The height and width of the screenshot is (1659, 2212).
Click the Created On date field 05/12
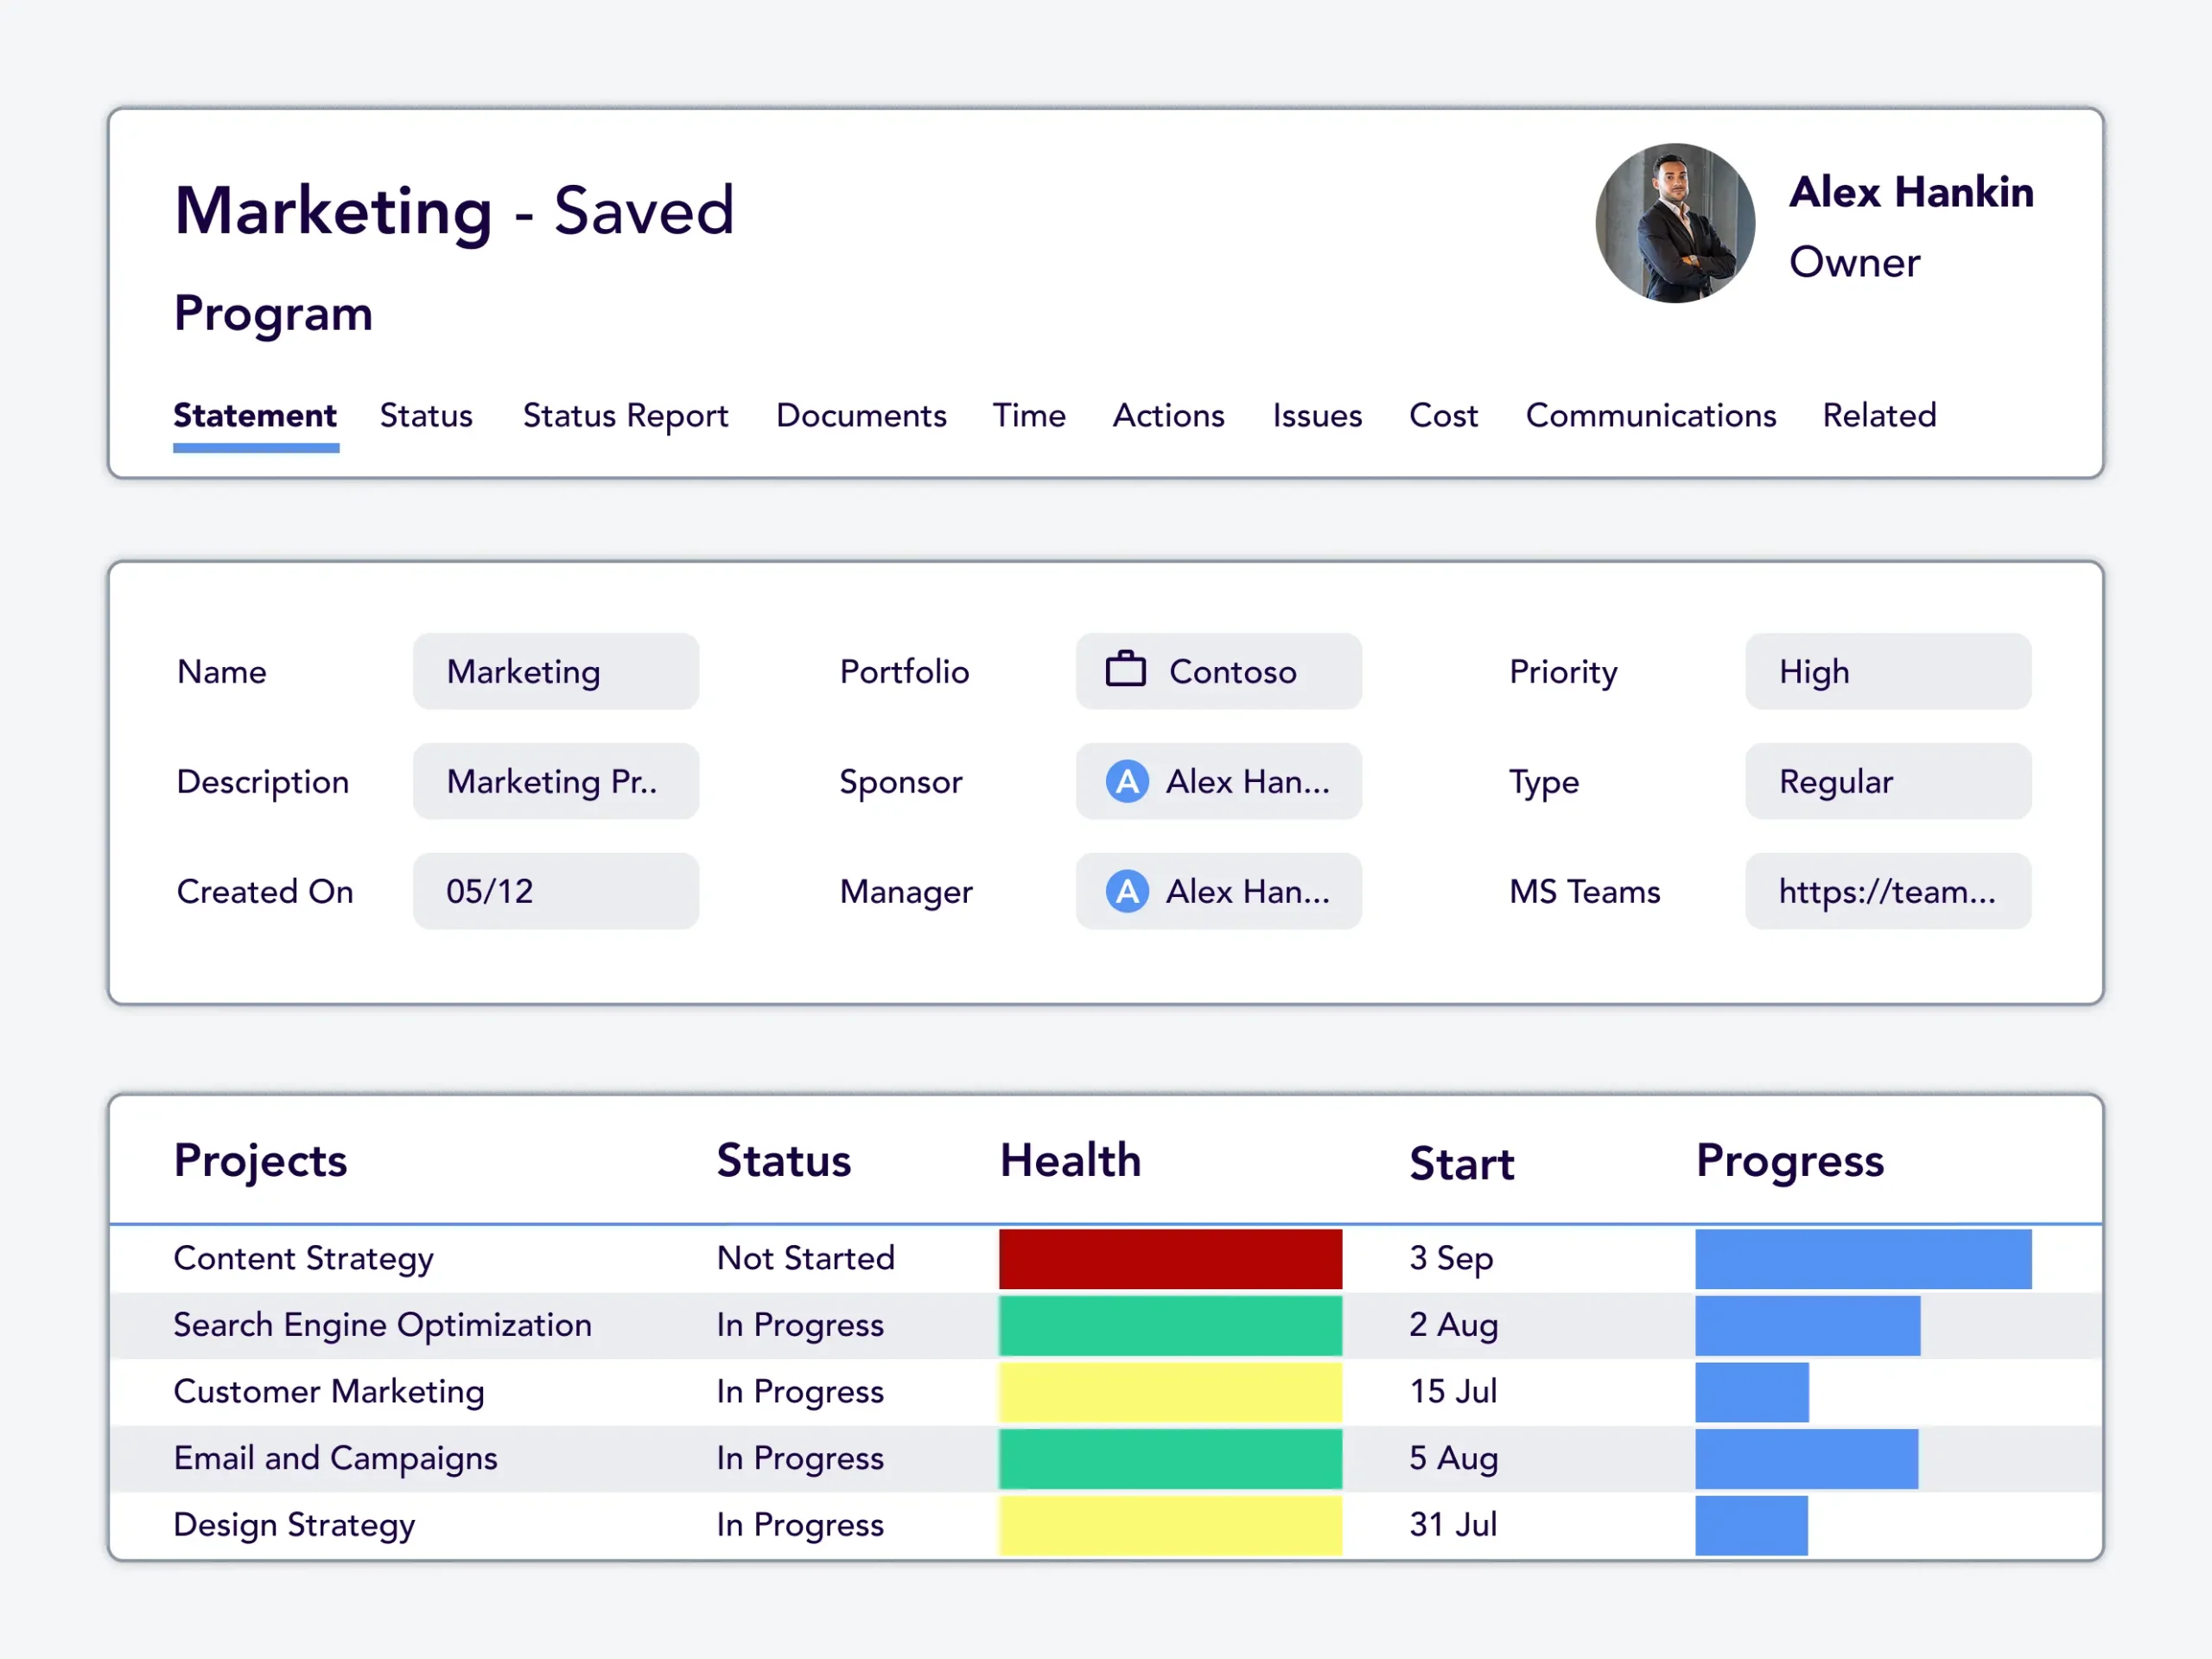click(555, 891)
